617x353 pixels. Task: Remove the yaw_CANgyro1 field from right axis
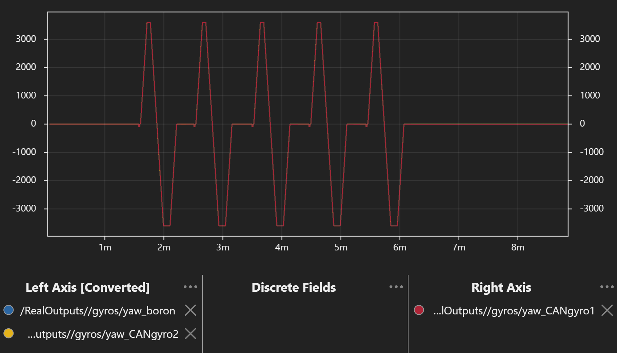coord(607,310)
